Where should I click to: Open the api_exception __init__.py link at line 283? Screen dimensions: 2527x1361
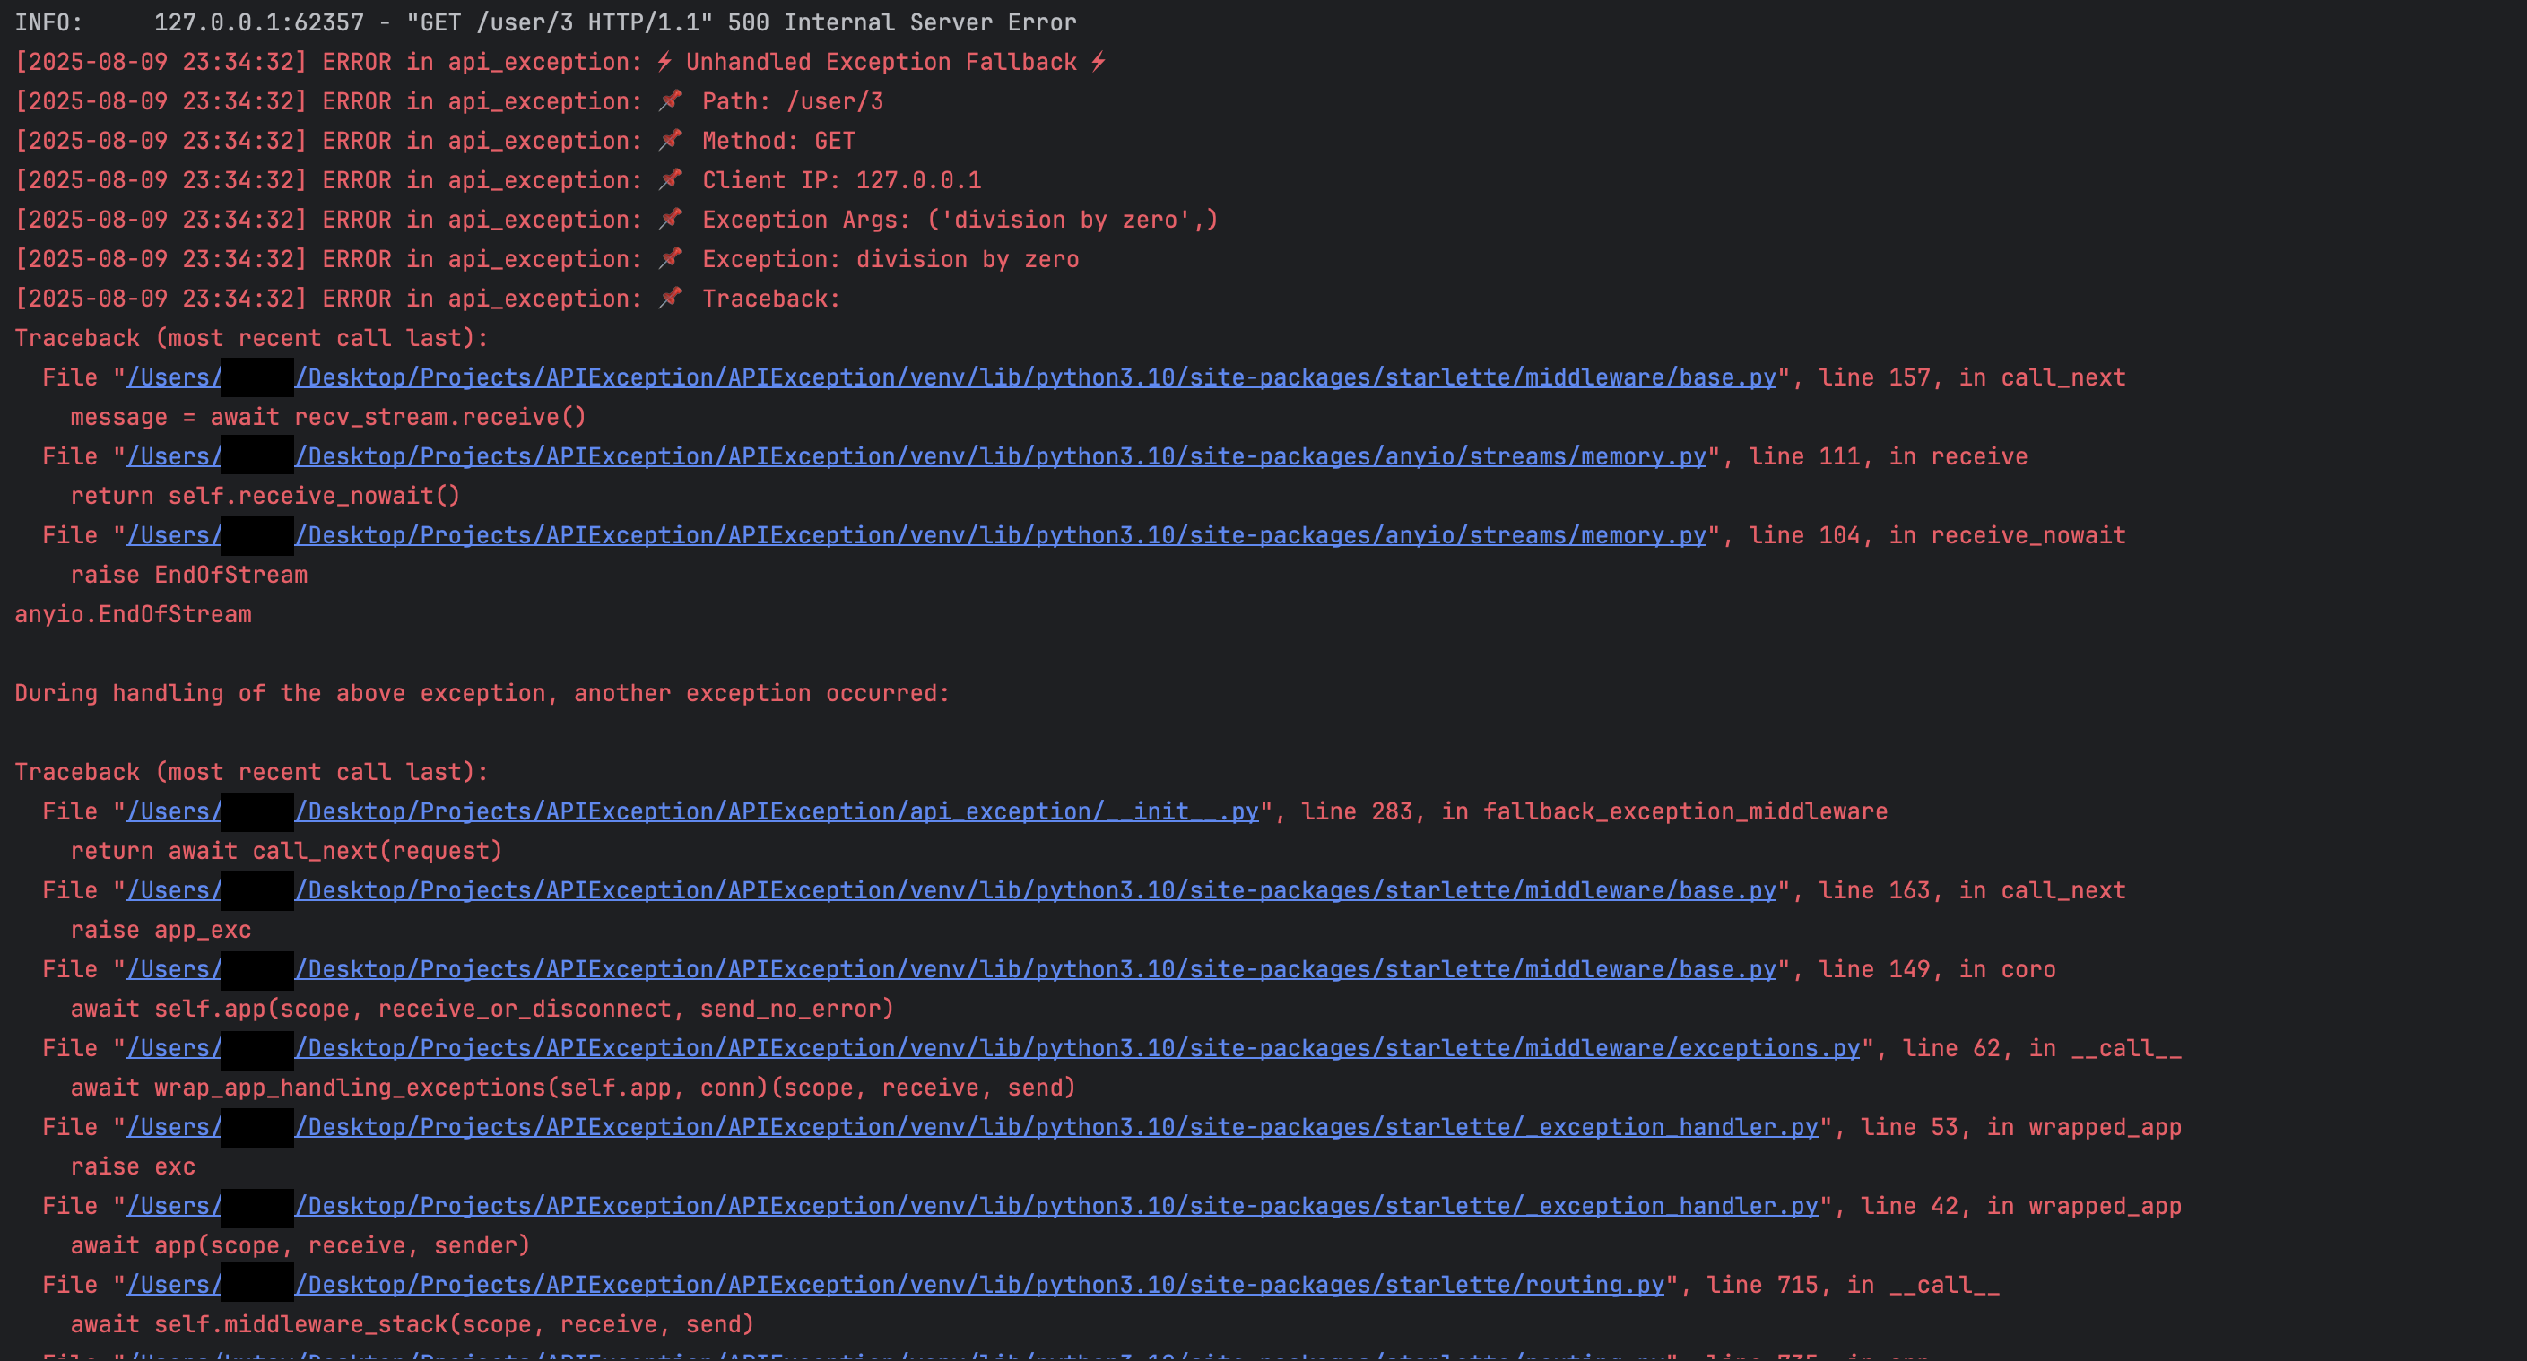776,812
